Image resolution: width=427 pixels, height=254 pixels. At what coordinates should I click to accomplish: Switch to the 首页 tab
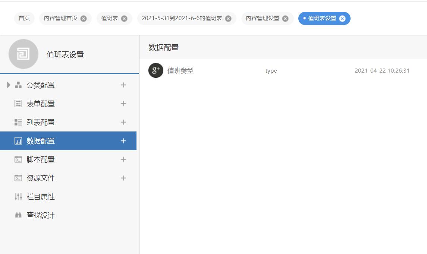[x=24, y=18]
